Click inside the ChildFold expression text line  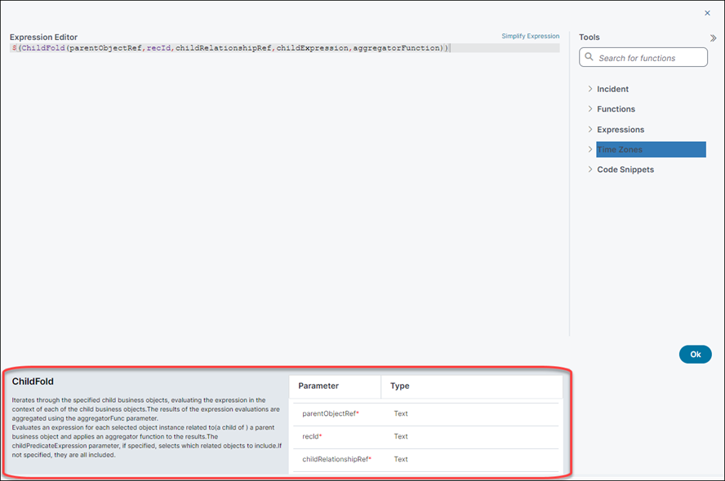tap(229, 49)
